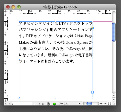Click the yellow minimize window button
121x112 pixels.
(13, 7)
